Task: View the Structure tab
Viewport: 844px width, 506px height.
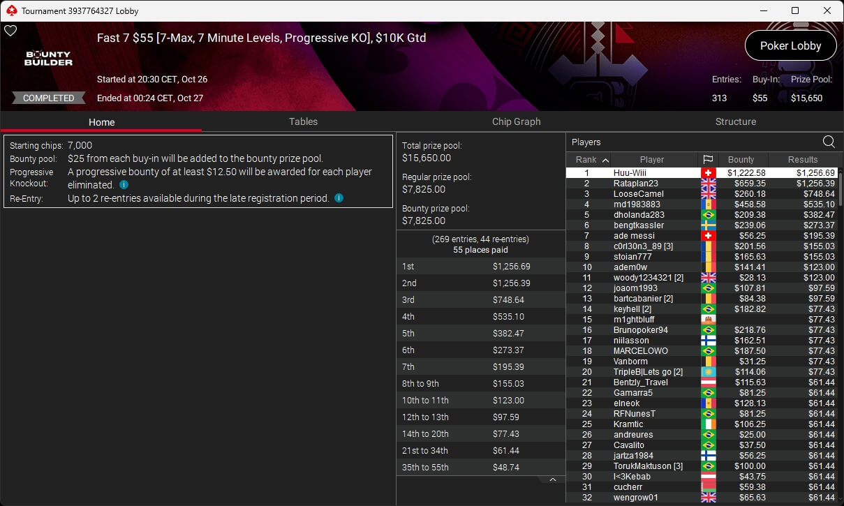Action: click(x=736, y=121)
